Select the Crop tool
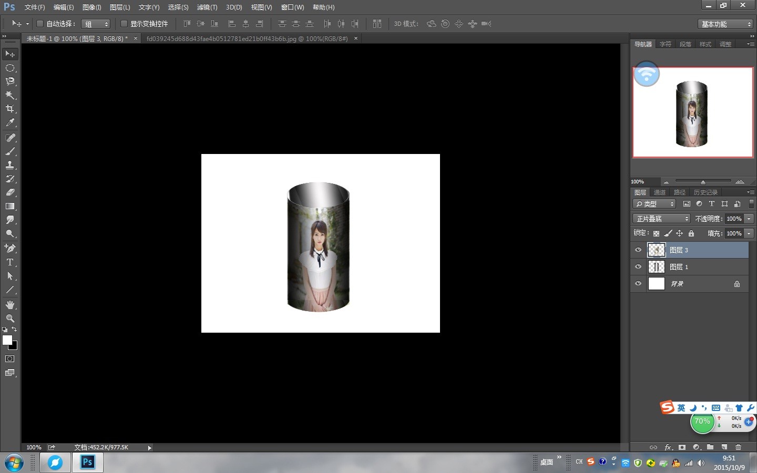The height and width of the screenshot is (473, 757). tap(10, 109)
